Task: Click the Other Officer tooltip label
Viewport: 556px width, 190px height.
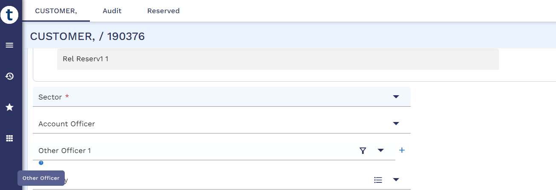Action: 41,178
